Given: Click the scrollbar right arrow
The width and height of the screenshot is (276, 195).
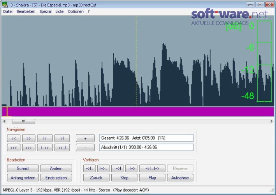Looking at the screenshot, I should tap(271, 121).
